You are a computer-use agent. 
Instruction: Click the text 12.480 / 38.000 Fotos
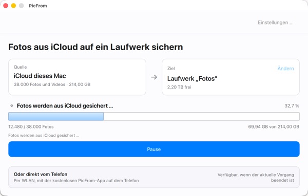click(31, 127)
